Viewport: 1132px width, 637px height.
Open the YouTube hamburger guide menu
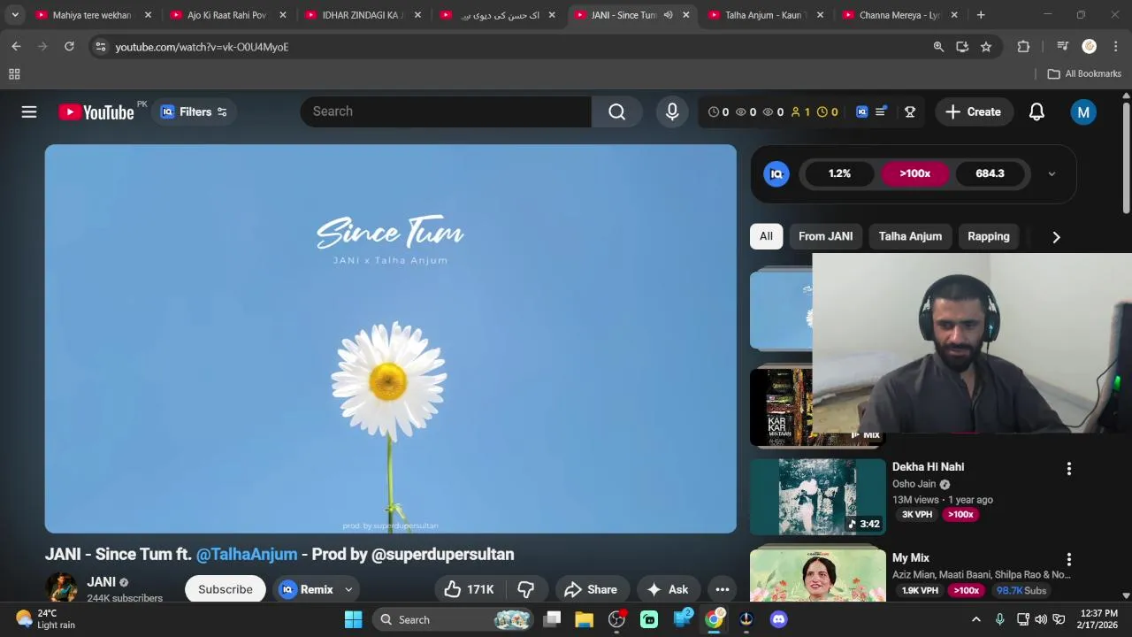tap(29, 111)
